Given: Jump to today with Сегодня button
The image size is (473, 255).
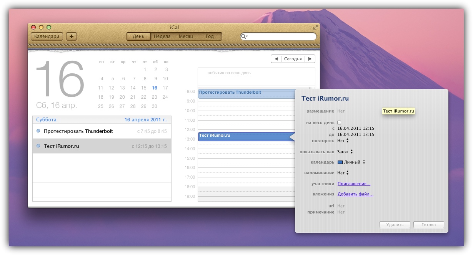Looking at the screenshot, I should (293, 59).
